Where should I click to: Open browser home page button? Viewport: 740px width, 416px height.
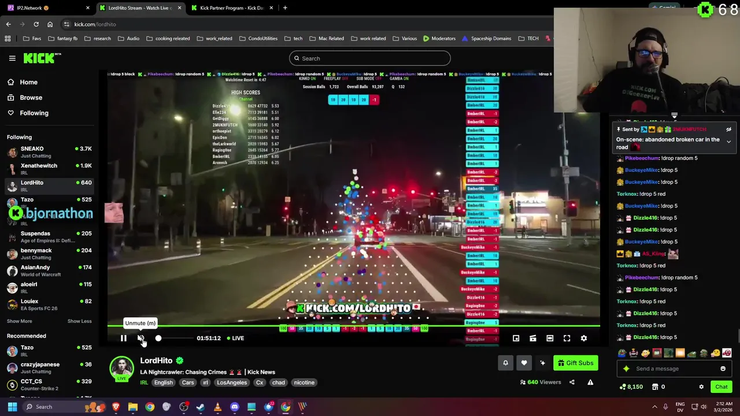[x=50, y=24]
